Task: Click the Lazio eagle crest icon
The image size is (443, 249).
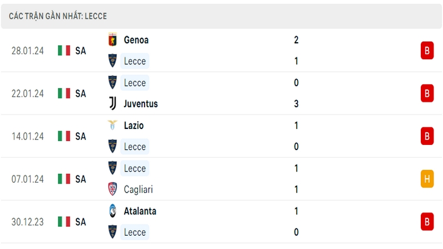Action: coord(112,126)
